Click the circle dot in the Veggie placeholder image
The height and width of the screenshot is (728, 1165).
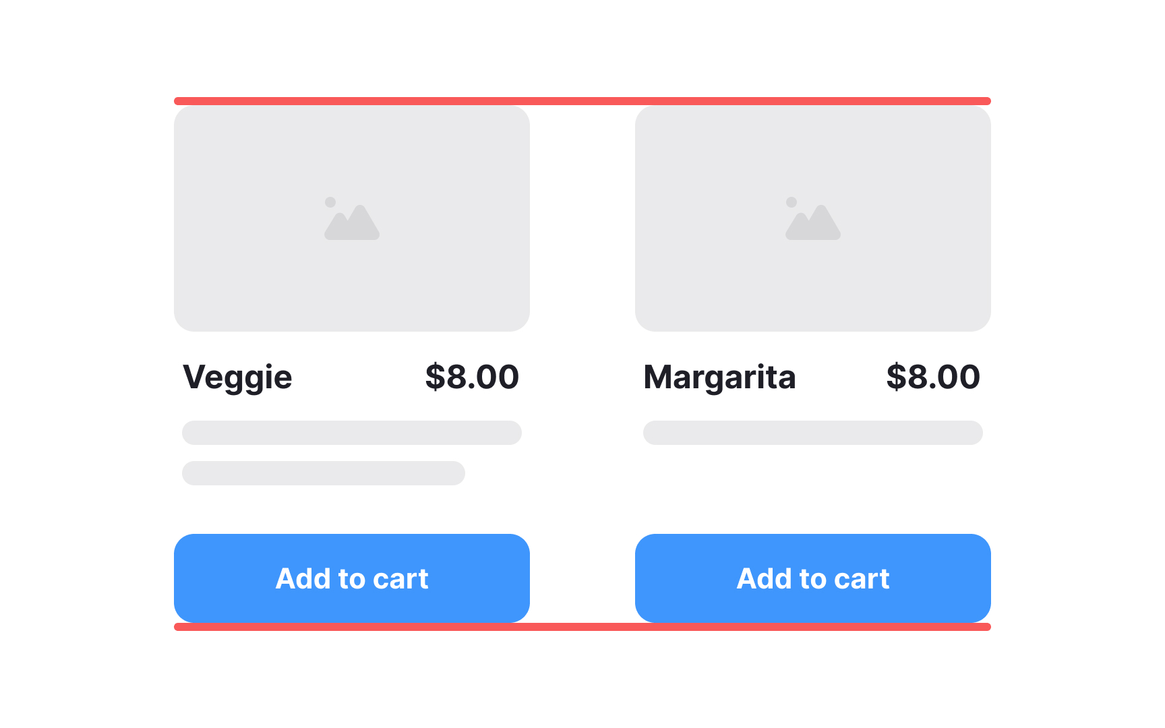331,202
